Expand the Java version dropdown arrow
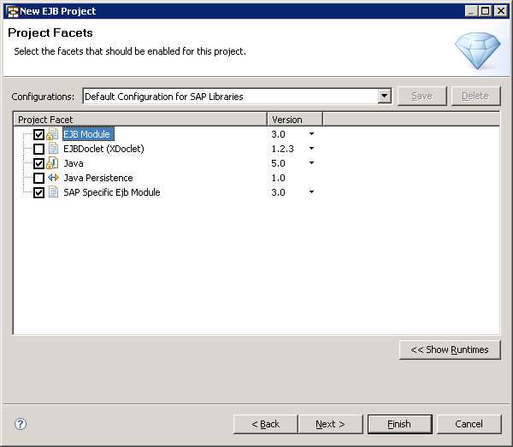The height and width of the screenshot is (447, 513). click(x=311, y=163)
